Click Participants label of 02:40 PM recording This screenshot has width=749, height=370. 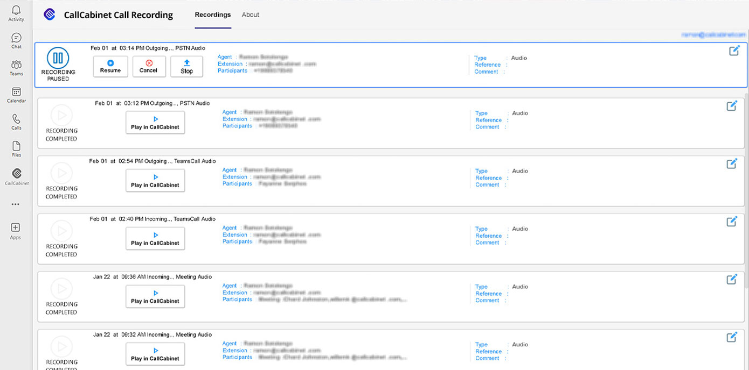point(237,241)
